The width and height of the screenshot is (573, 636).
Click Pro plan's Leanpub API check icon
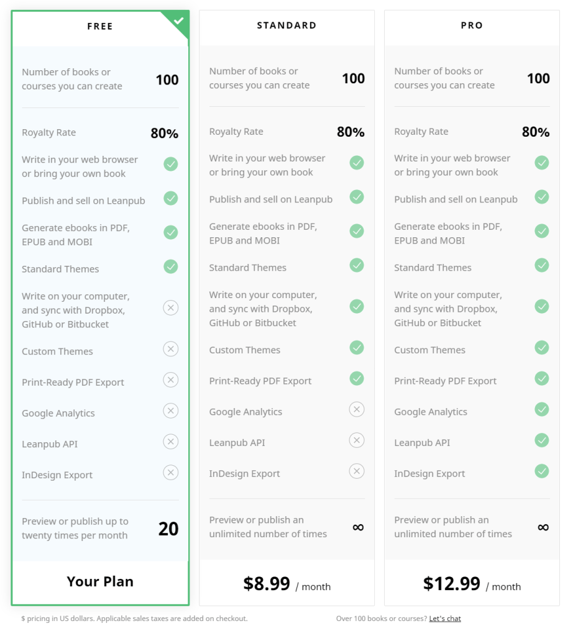pyautogui.click(x=542, y=440)
